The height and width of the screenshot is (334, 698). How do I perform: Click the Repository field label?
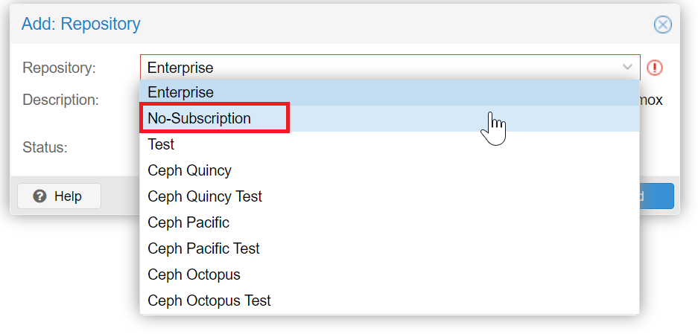(x=59, y=68)
